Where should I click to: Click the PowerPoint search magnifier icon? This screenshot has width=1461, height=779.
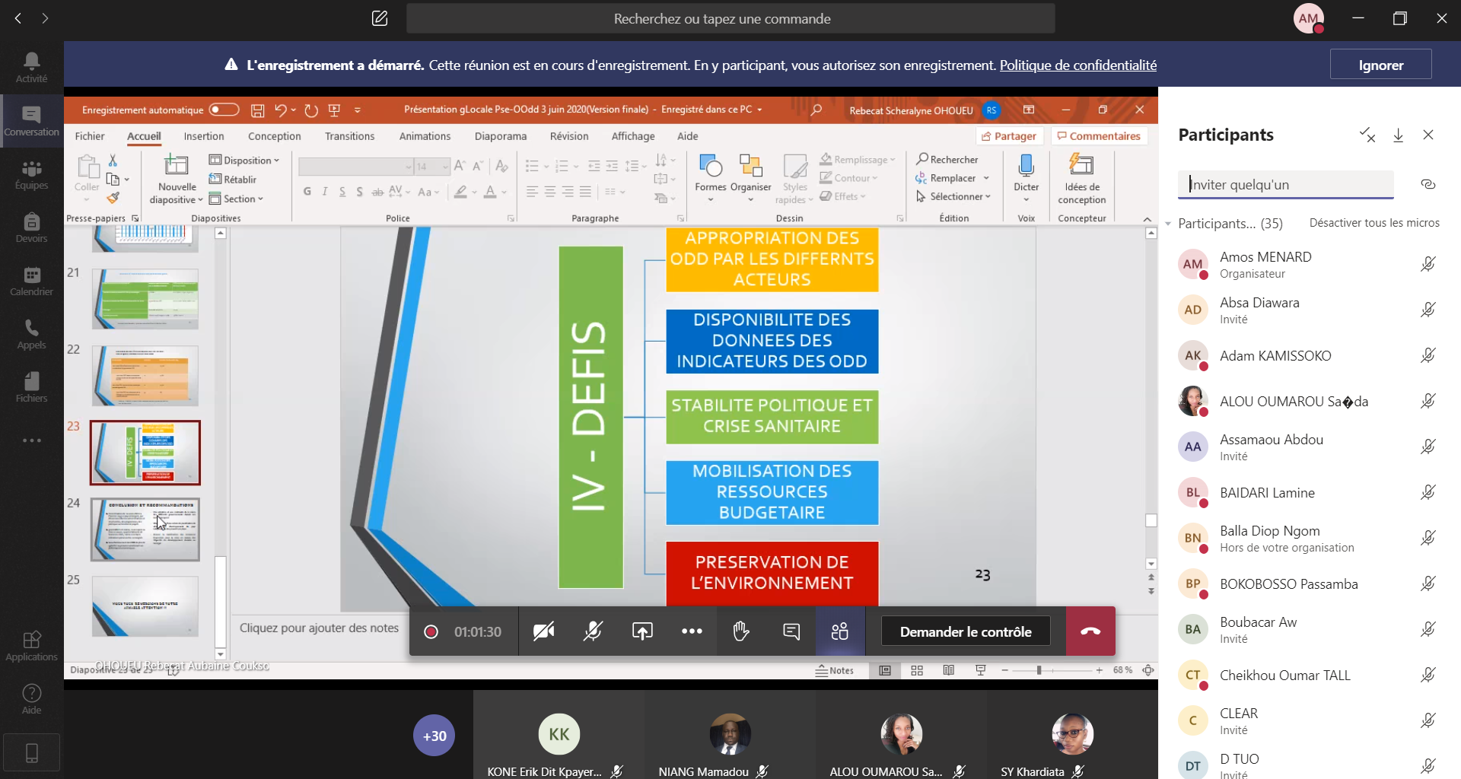click(x=816, y=110)
